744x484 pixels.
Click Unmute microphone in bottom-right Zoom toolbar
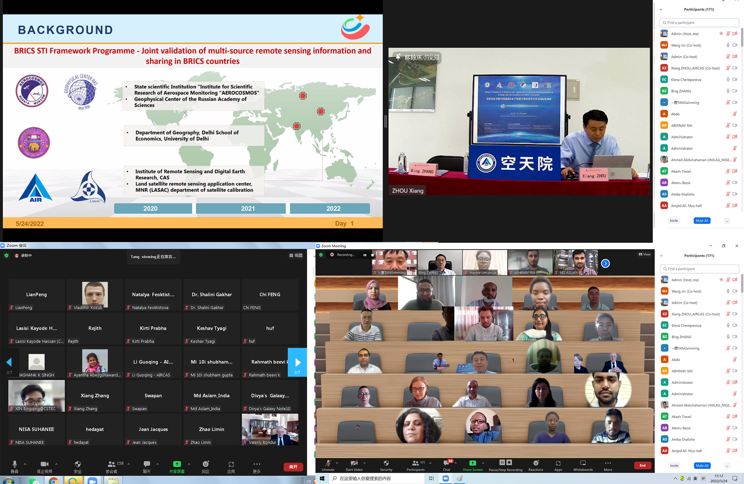328,464
